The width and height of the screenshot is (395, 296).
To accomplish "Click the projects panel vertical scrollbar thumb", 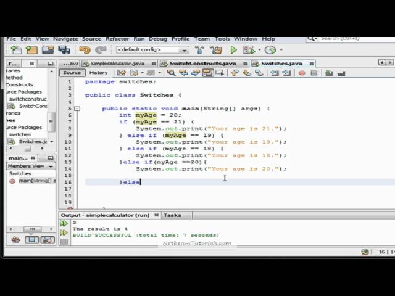I will pyautogui.click(x=51, y=122).
